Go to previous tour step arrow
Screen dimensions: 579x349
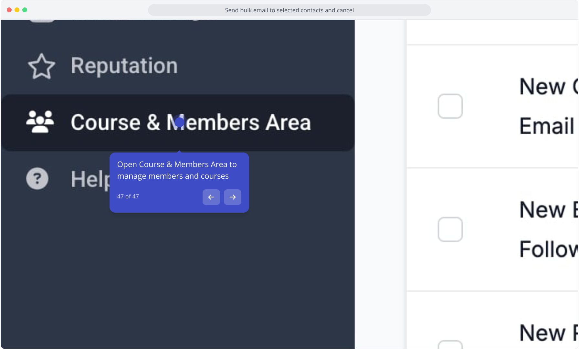[x=211, y=197]
